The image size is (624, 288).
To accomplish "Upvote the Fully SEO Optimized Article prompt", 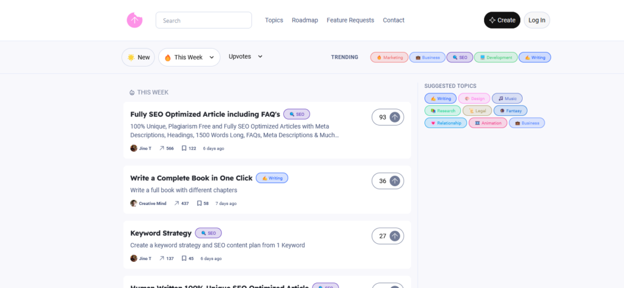I will pyautogui.click(x=394, y=117).
